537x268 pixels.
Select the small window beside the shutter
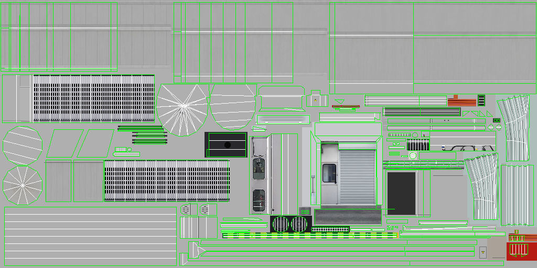click(329, 173)
